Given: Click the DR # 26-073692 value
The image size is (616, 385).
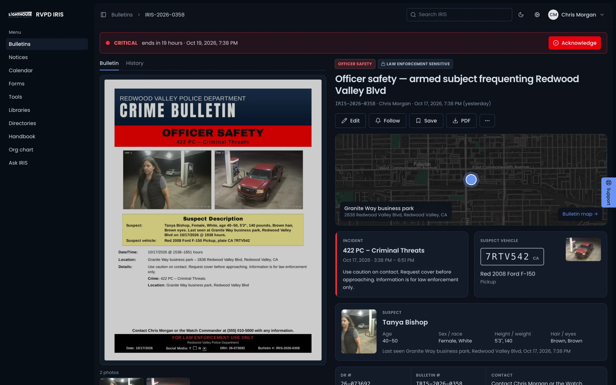Looking at the screenshot, I should coord(355,383).
